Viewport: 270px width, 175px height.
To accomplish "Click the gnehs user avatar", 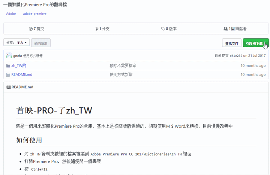I will coord(9,56).
